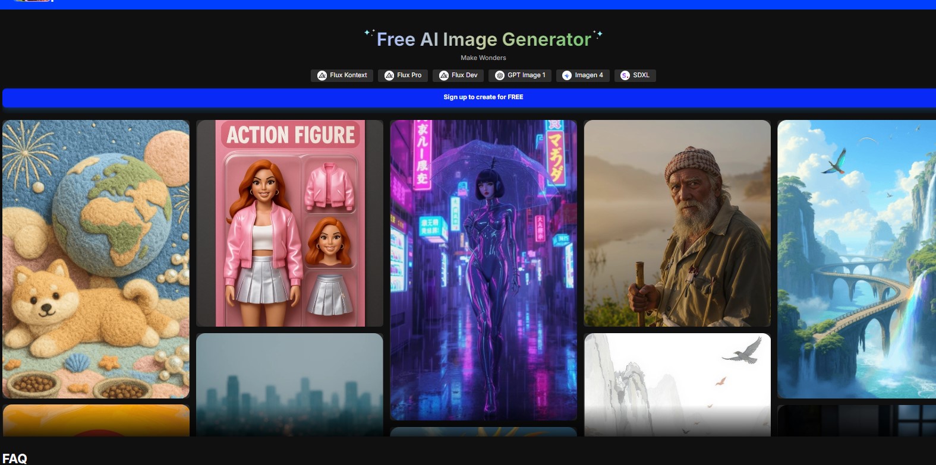
Task: Open the foggy city skyline image
Action: [x=289, y=384]
